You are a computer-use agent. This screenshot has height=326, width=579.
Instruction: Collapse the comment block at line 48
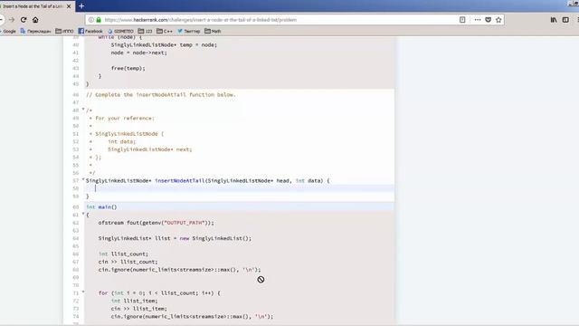point(83,110)
